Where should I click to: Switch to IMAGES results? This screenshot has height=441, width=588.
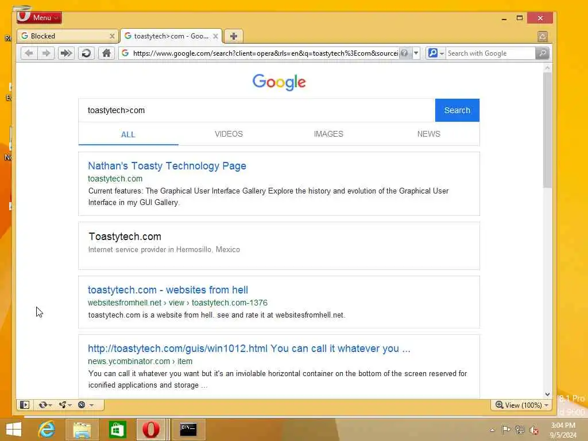tap(328, 134)
